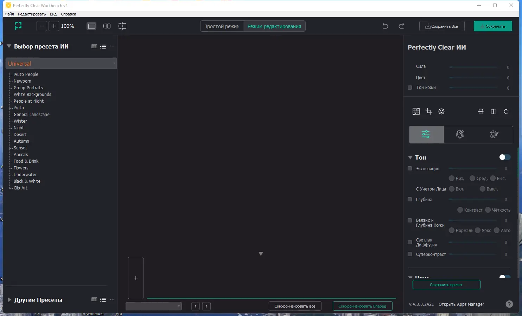Viewport: 522px width, 316px height.
Task: Click the Цвет slider track
Action: coord(474,78)
